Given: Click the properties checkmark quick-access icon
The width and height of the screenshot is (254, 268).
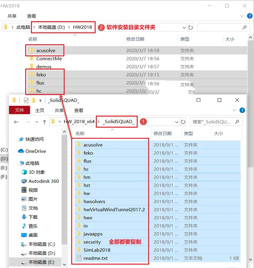Looking at the screenshot, I should click(26, 100).
